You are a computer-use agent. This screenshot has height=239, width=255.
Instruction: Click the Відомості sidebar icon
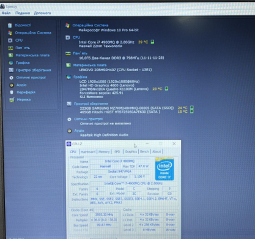10,25
